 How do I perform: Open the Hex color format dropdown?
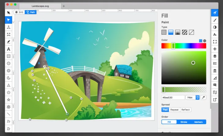[x=192, y=98]
